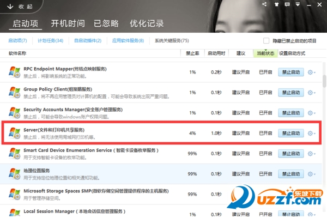Screen dimensions: 327x218
Task: Open the skin (shirt) icon
Action: [x=277, y=4]
